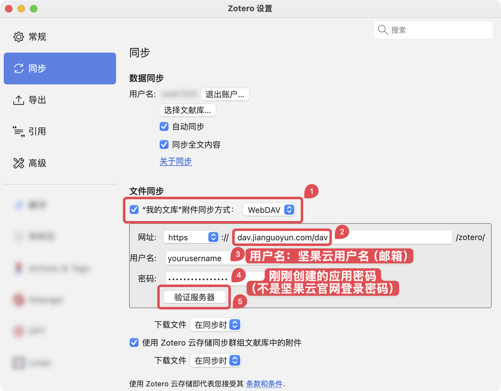Open the 导出 settings tab

[19, 100]
